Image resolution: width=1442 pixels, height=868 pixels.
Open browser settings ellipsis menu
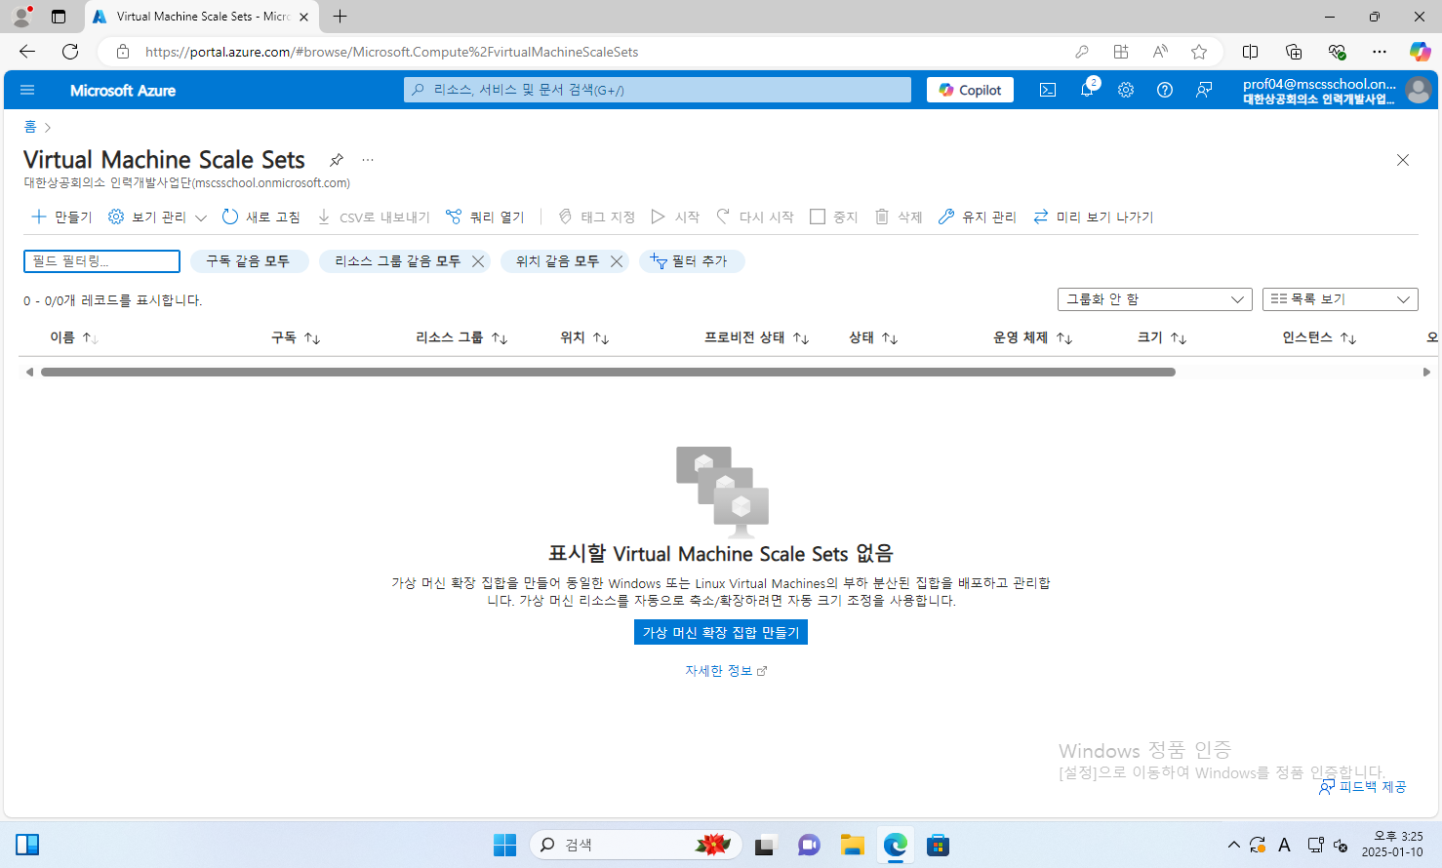pyautogui.click(x=1379, y=52)
